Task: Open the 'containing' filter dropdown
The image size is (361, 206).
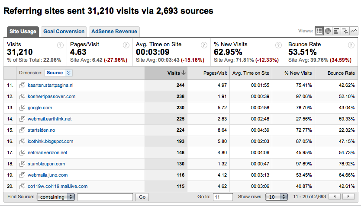Action: [56, 197]
